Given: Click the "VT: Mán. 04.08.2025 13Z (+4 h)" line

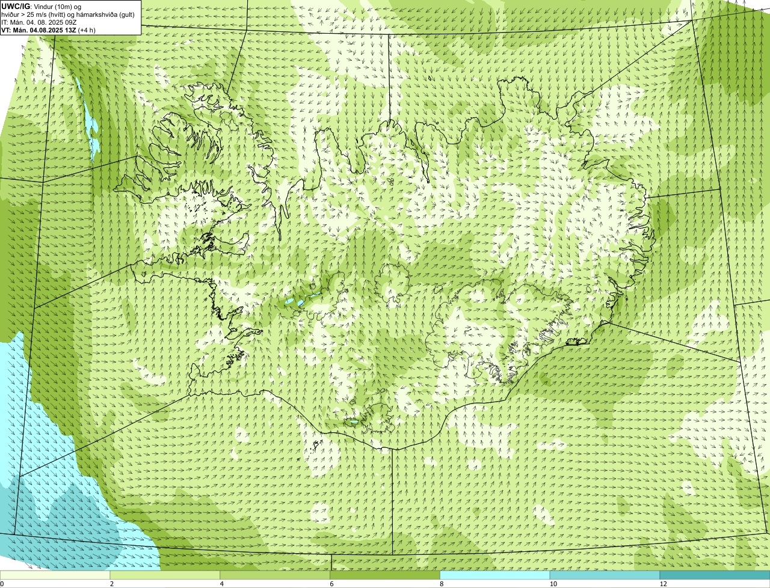Looking at the screenshot, I should [x=49, y=30].
